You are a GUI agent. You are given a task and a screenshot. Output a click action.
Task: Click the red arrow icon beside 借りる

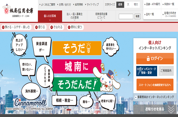(x=36, y=27)
